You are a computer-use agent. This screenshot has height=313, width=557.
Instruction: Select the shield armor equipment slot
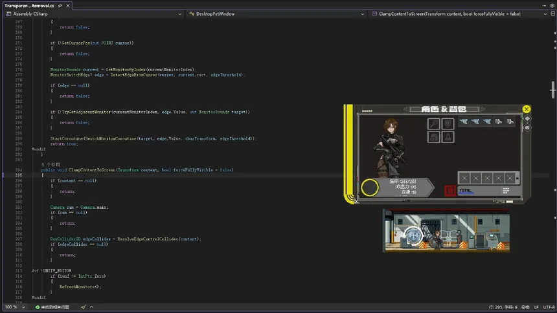(x=448, y=124)
